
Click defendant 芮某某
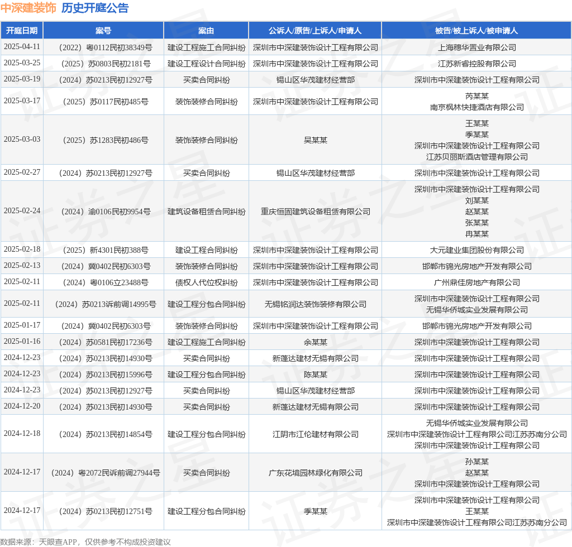[x=477, y=96]
